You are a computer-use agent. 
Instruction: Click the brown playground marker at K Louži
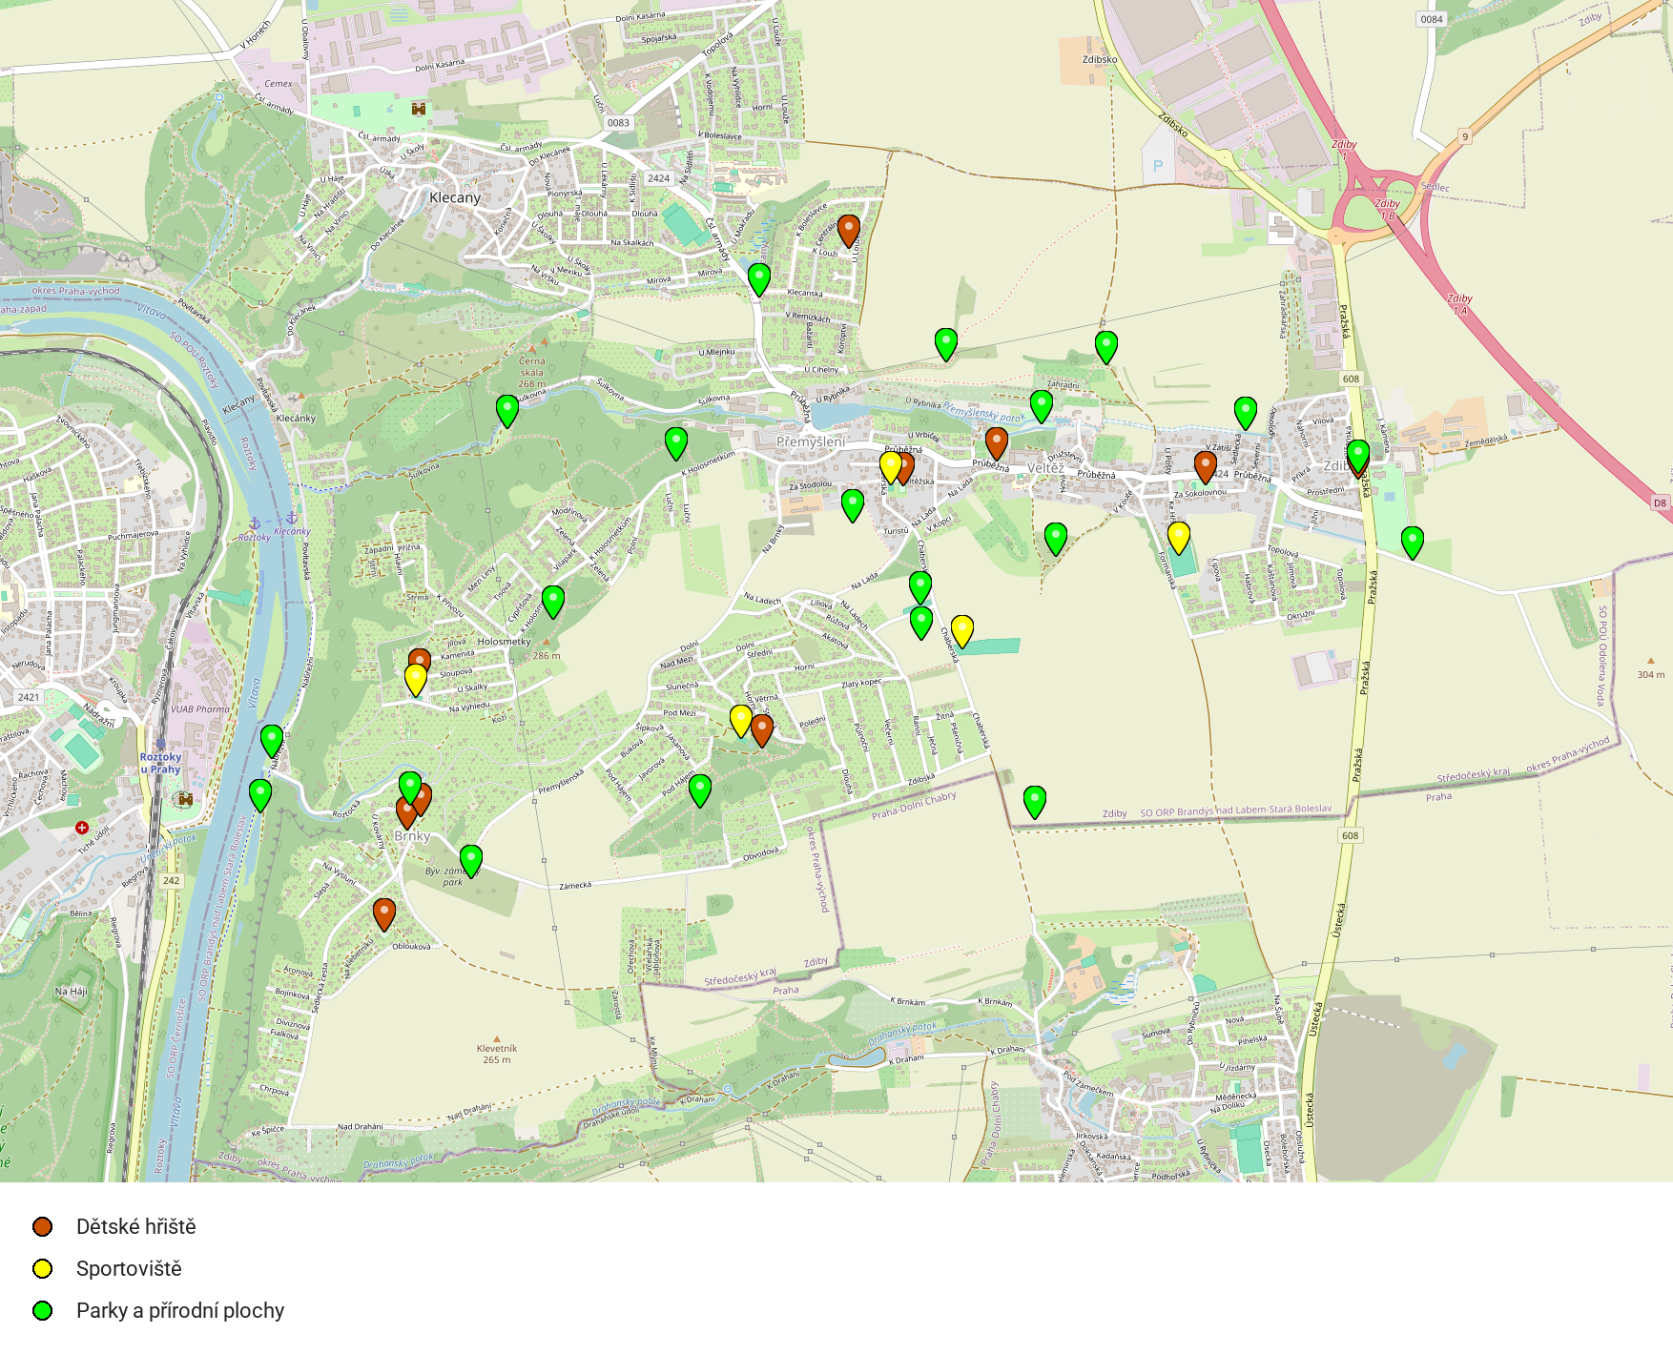click(849, 230)
